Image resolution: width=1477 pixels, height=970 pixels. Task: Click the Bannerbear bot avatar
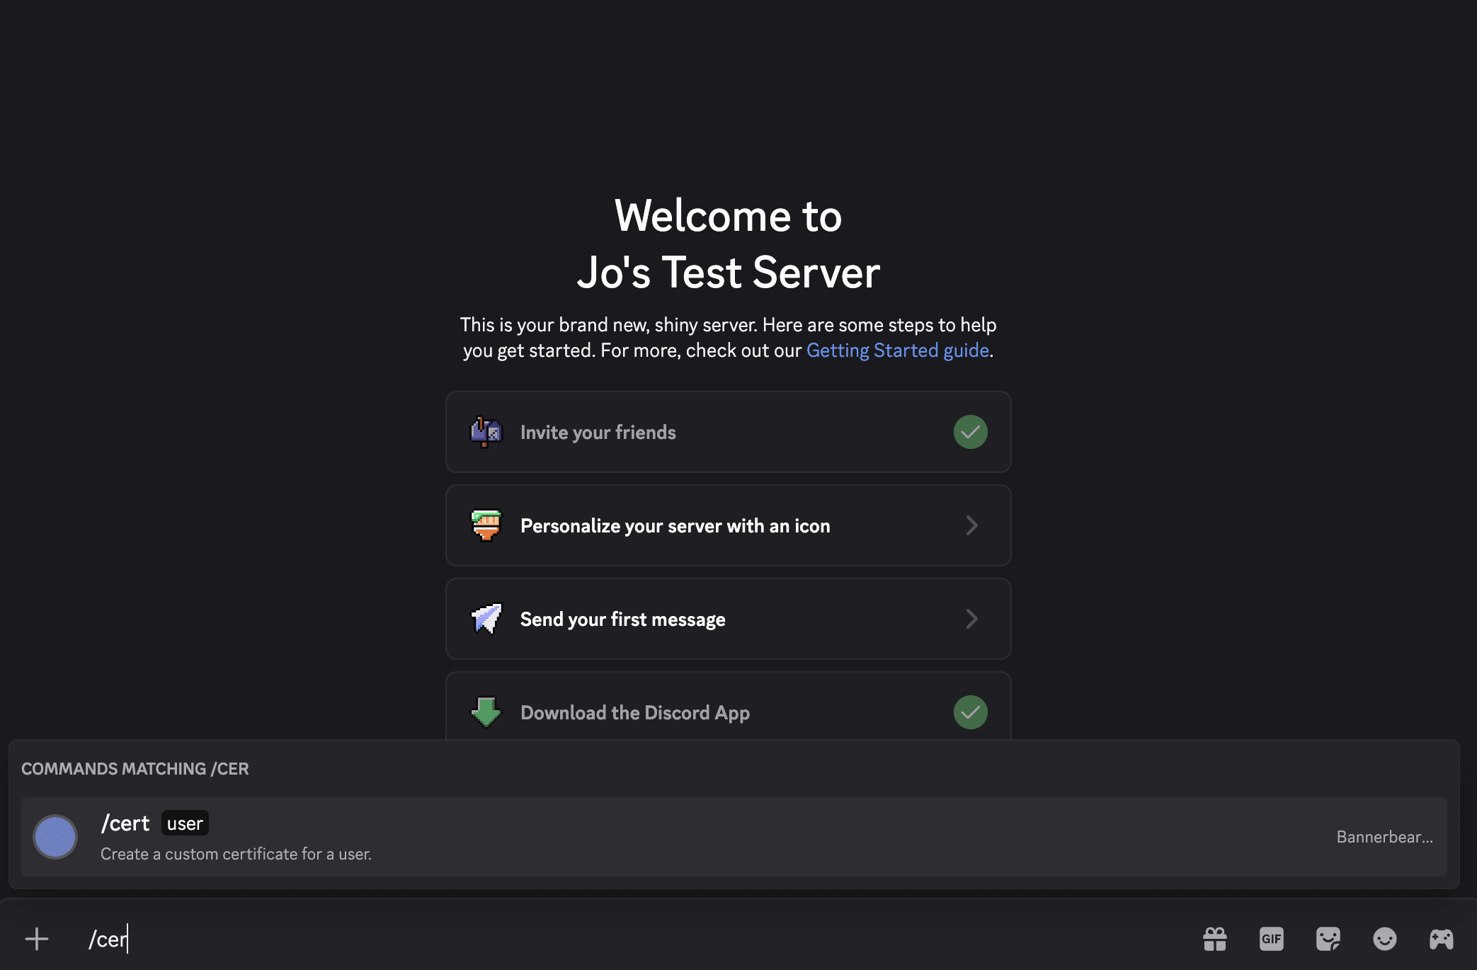[55, 837]
